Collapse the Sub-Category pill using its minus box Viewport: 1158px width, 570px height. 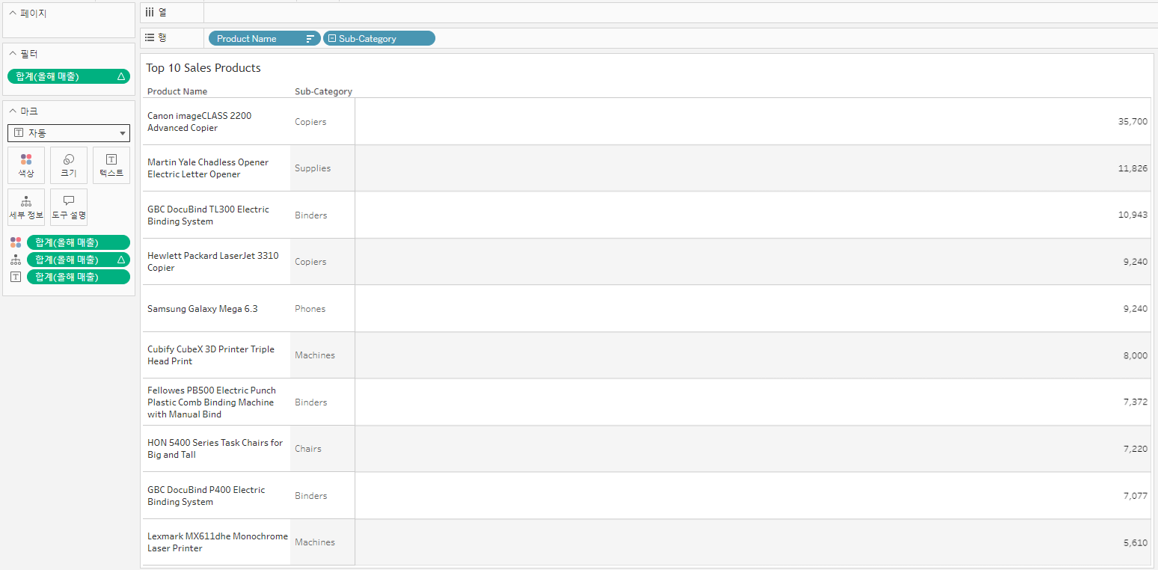coord(332,39)
